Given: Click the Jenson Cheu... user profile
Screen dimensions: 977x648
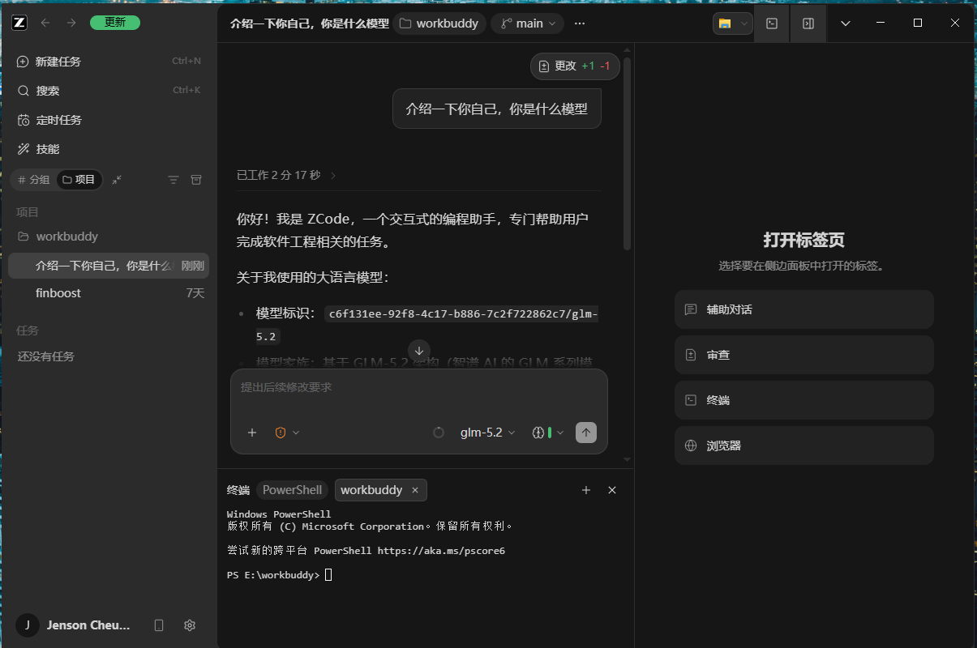Looking at the screenshot, I should tap(73, 625).
